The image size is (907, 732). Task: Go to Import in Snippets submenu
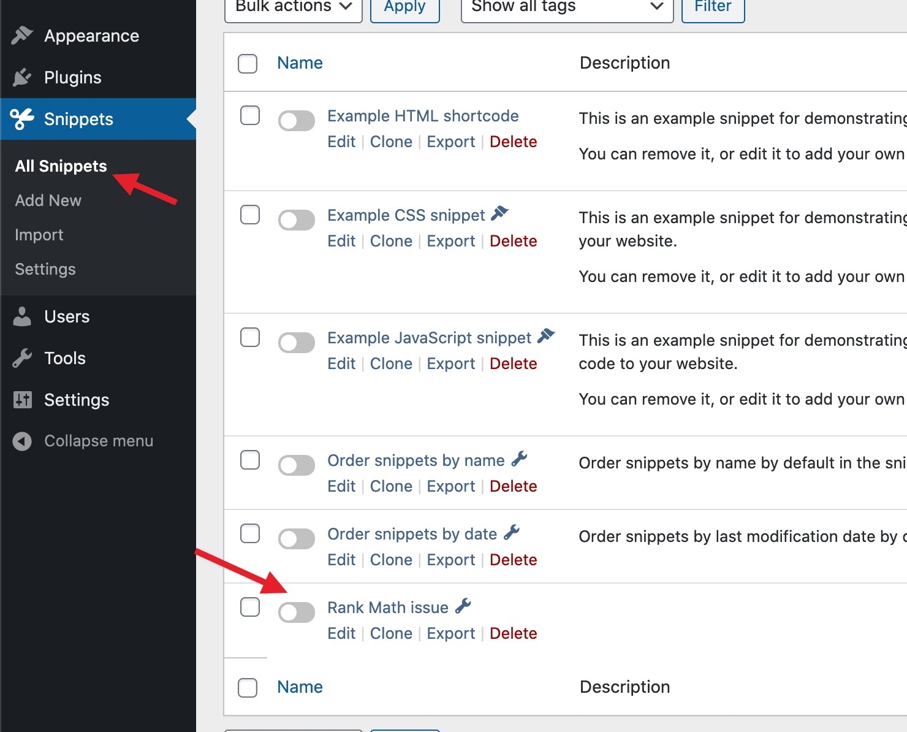pyautogui.click(x=39, y=235)
